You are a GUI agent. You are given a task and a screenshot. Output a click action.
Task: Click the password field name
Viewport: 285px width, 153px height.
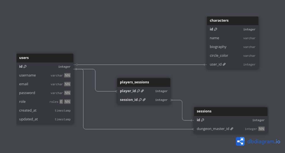[x=27, y=93]
